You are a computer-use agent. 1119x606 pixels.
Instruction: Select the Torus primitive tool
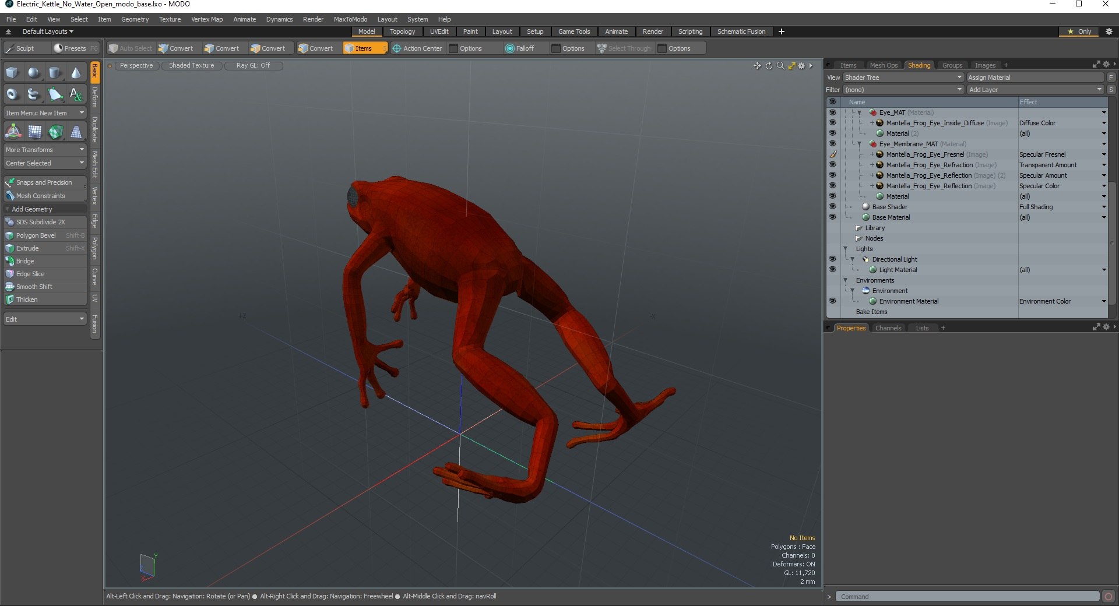[x=13, y=94]
